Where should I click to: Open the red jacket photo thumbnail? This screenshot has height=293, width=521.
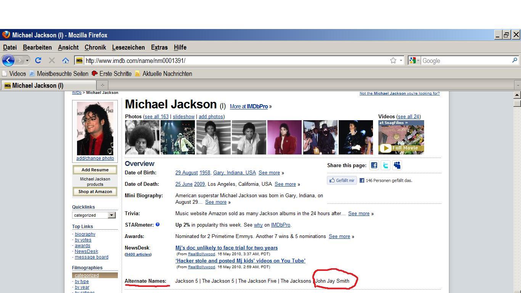(x=285, y=137)
